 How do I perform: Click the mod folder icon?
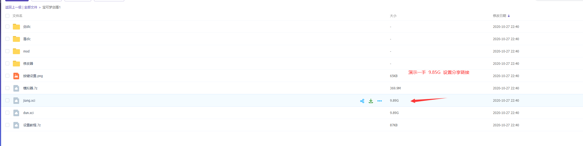pos(16,51)
